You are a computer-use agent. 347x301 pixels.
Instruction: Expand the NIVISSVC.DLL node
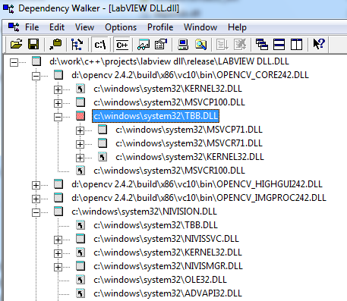pyautogui.click(x=58, y=240)
